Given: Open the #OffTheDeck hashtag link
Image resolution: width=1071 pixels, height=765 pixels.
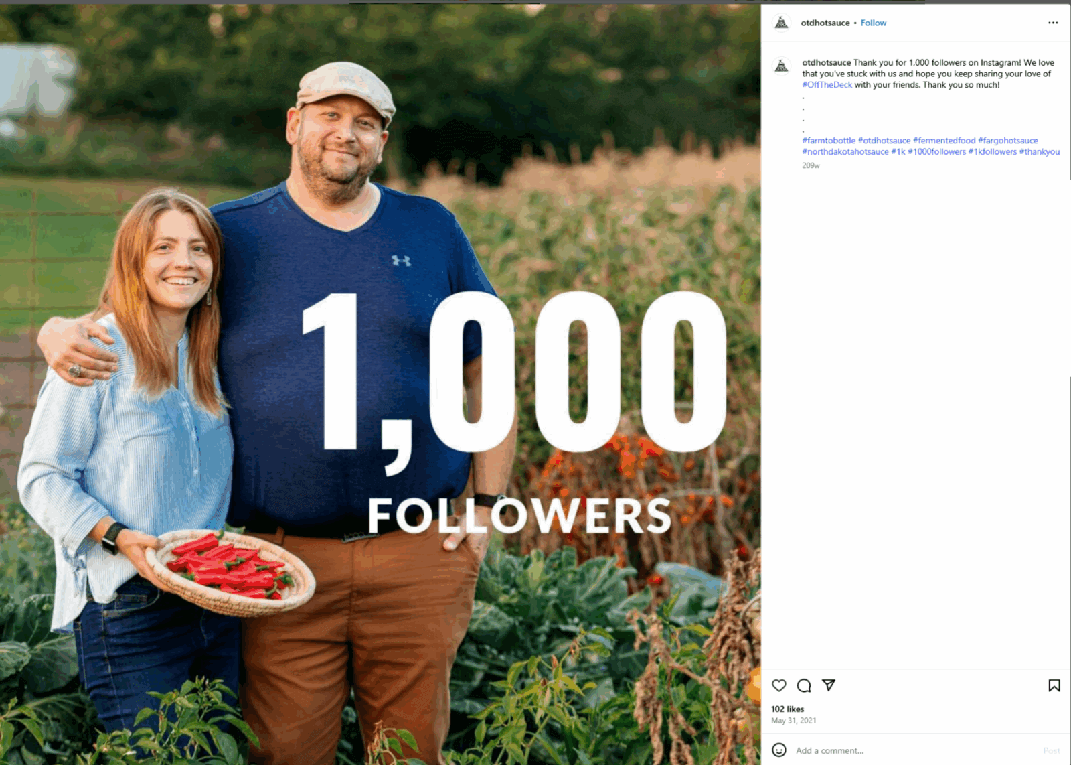Looking at the screenshot, I should (827, 85).
